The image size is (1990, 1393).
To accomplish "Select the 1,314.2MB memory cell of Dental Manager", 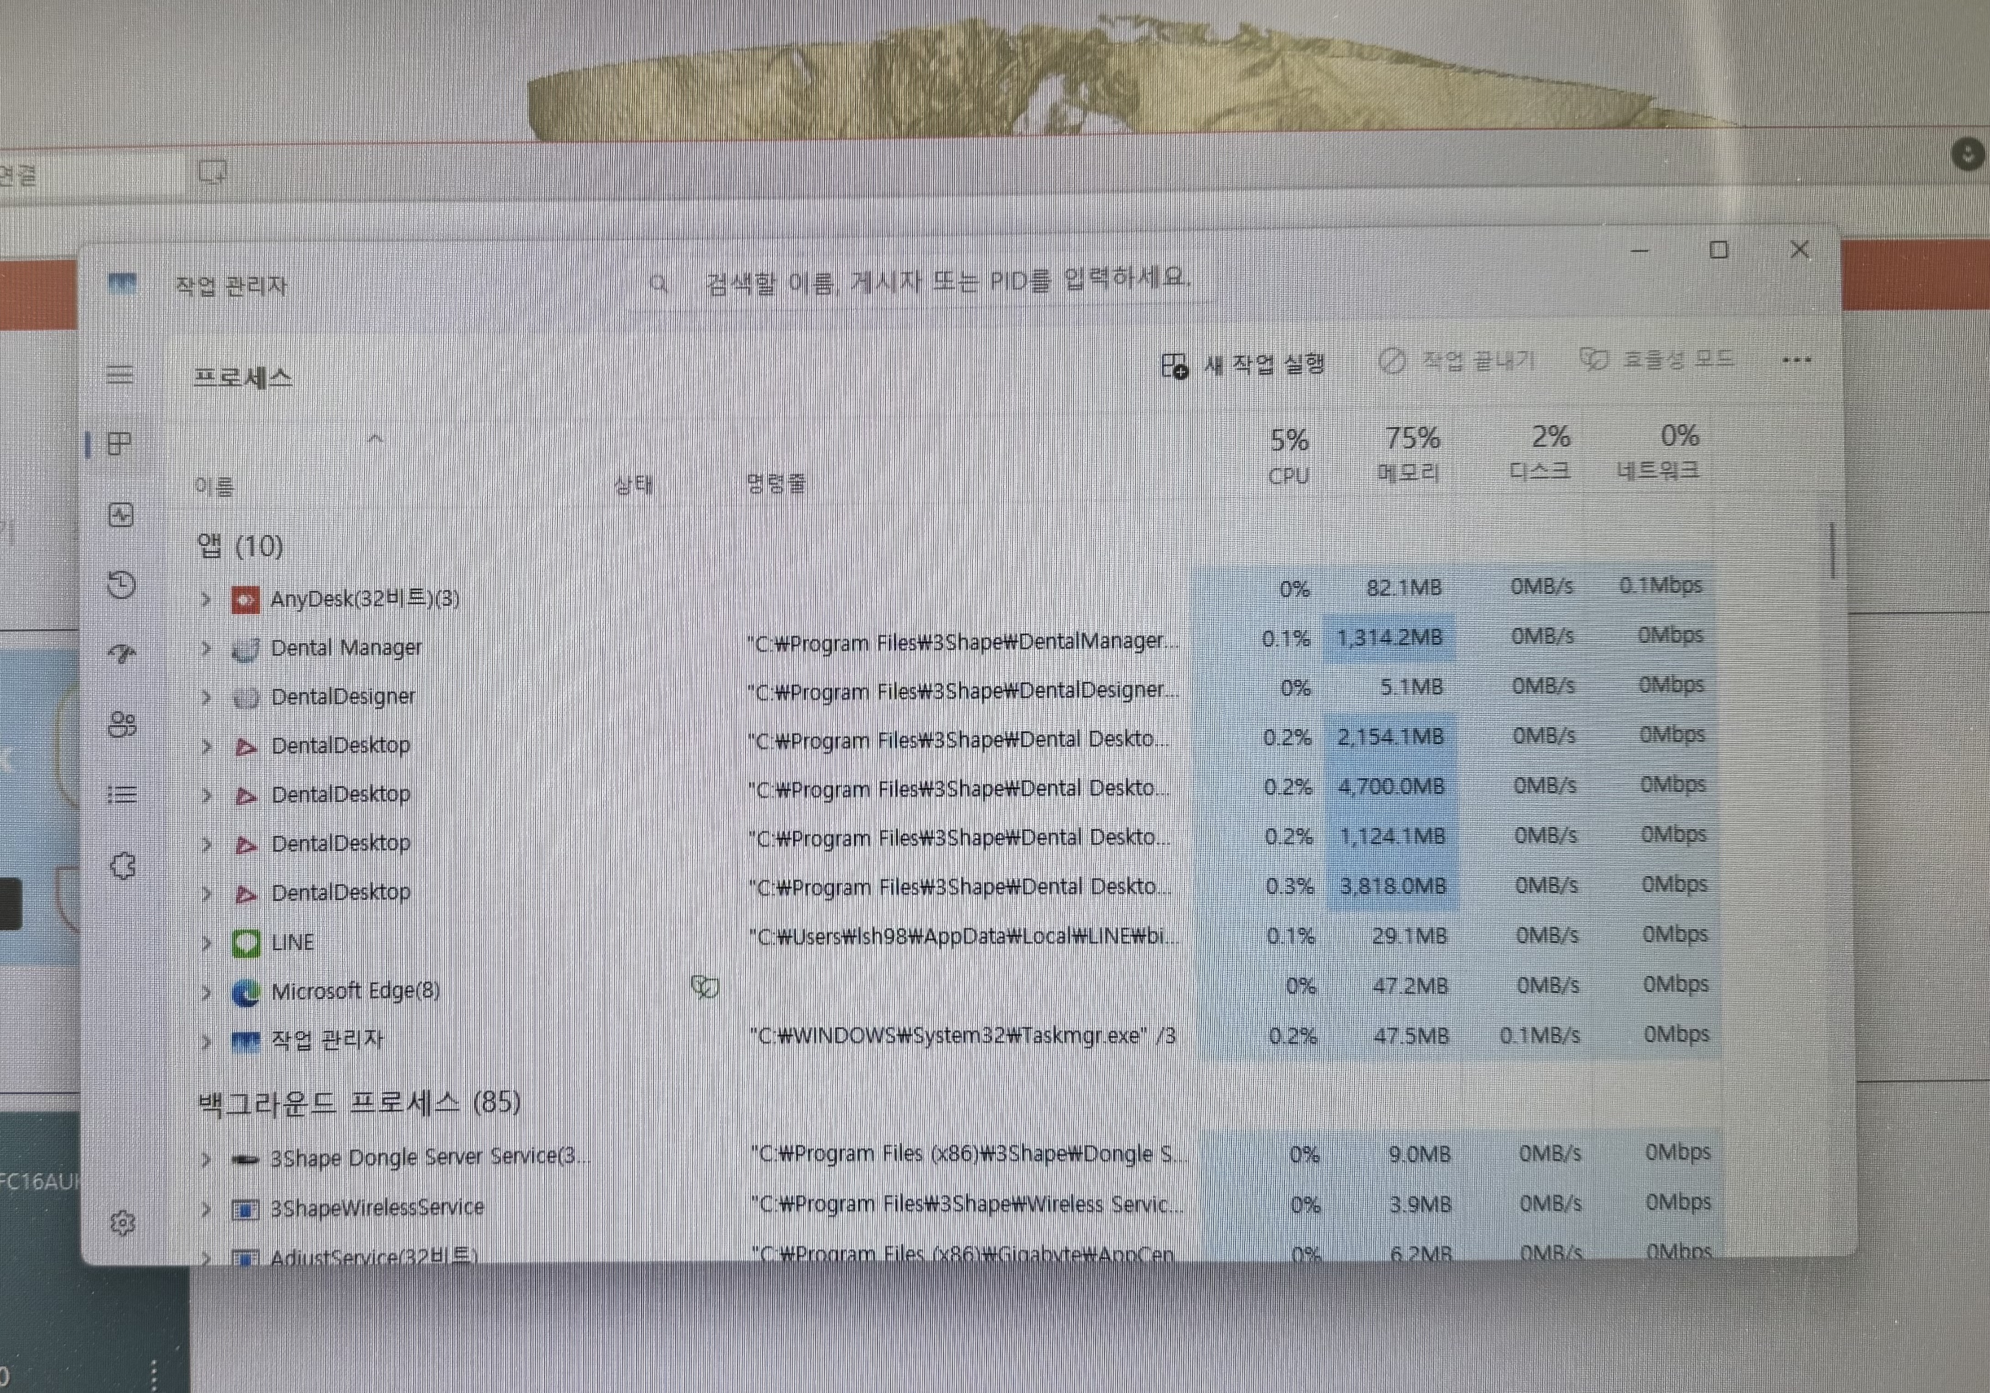I will (1389, 638).
